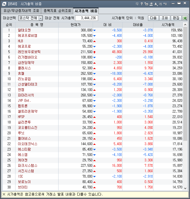Maximize the 시가총액 비중 window
The image size is (190, 199).
pyautogui.click(x=179, y=3)
